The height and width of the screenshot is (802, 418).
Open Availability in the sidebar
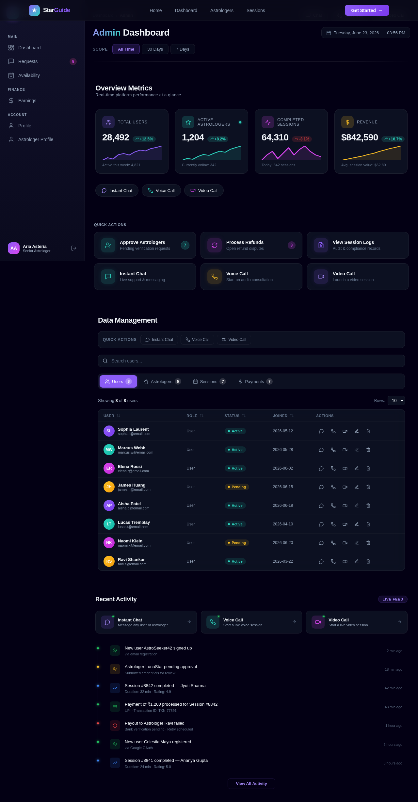[x=42, y=75]
